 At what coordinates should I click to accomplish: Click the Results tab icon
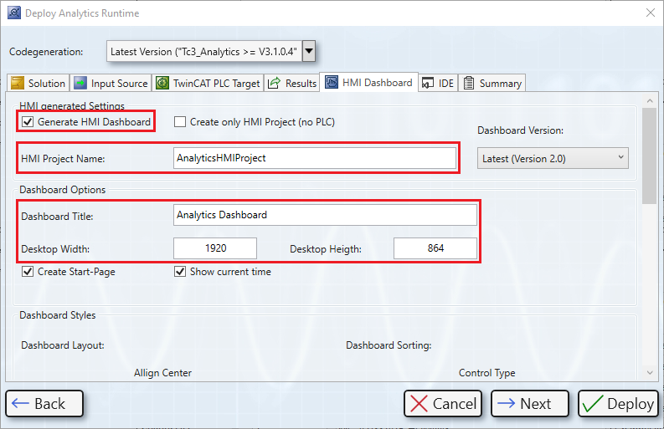point(274,83)
